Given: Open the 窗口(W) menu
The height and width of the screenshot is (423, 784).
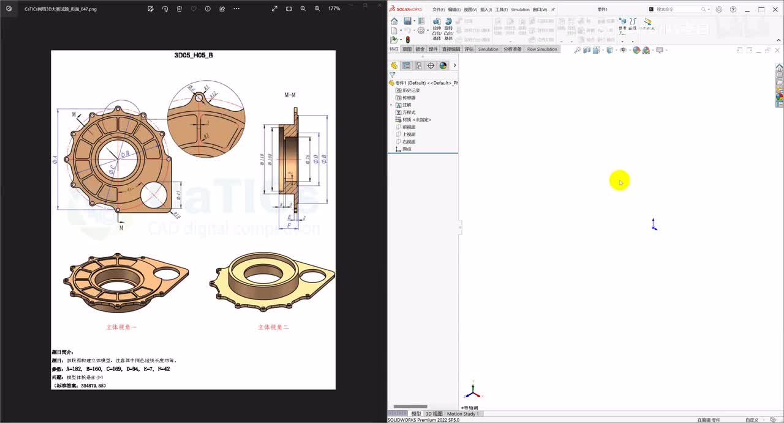Looking at the screenshot, I should tap(540, 9).
